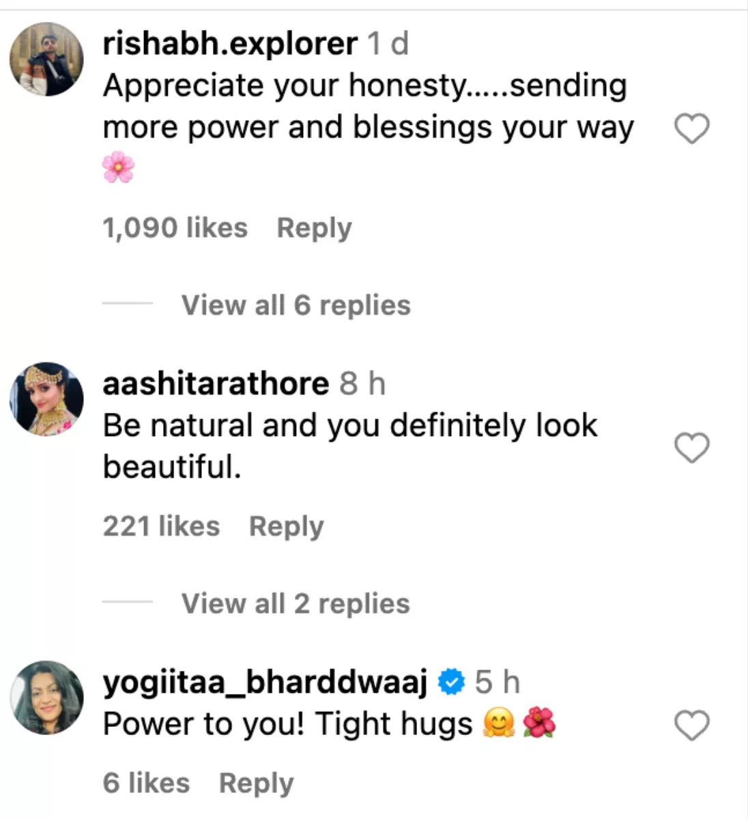Expand View all 6 replies

point(296,305)
